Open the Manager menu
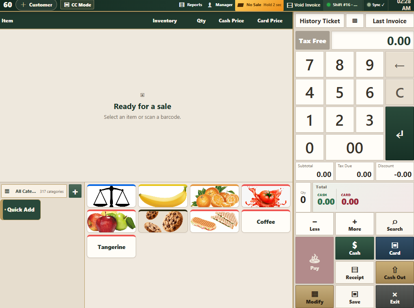The height and width of the screenshot is (308, 414). pos(220,5)
